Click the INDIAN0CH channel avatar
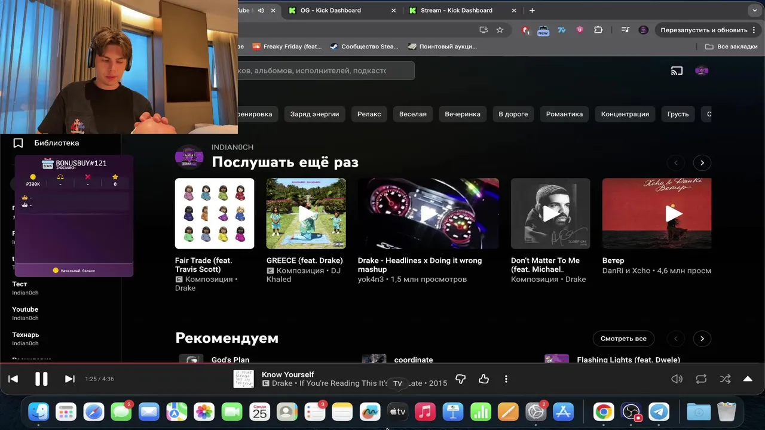765x430 pixels. coord(189,158)
